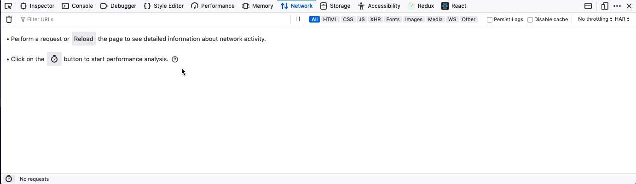
Task: Switch to the Console tab
Action: 77,6
